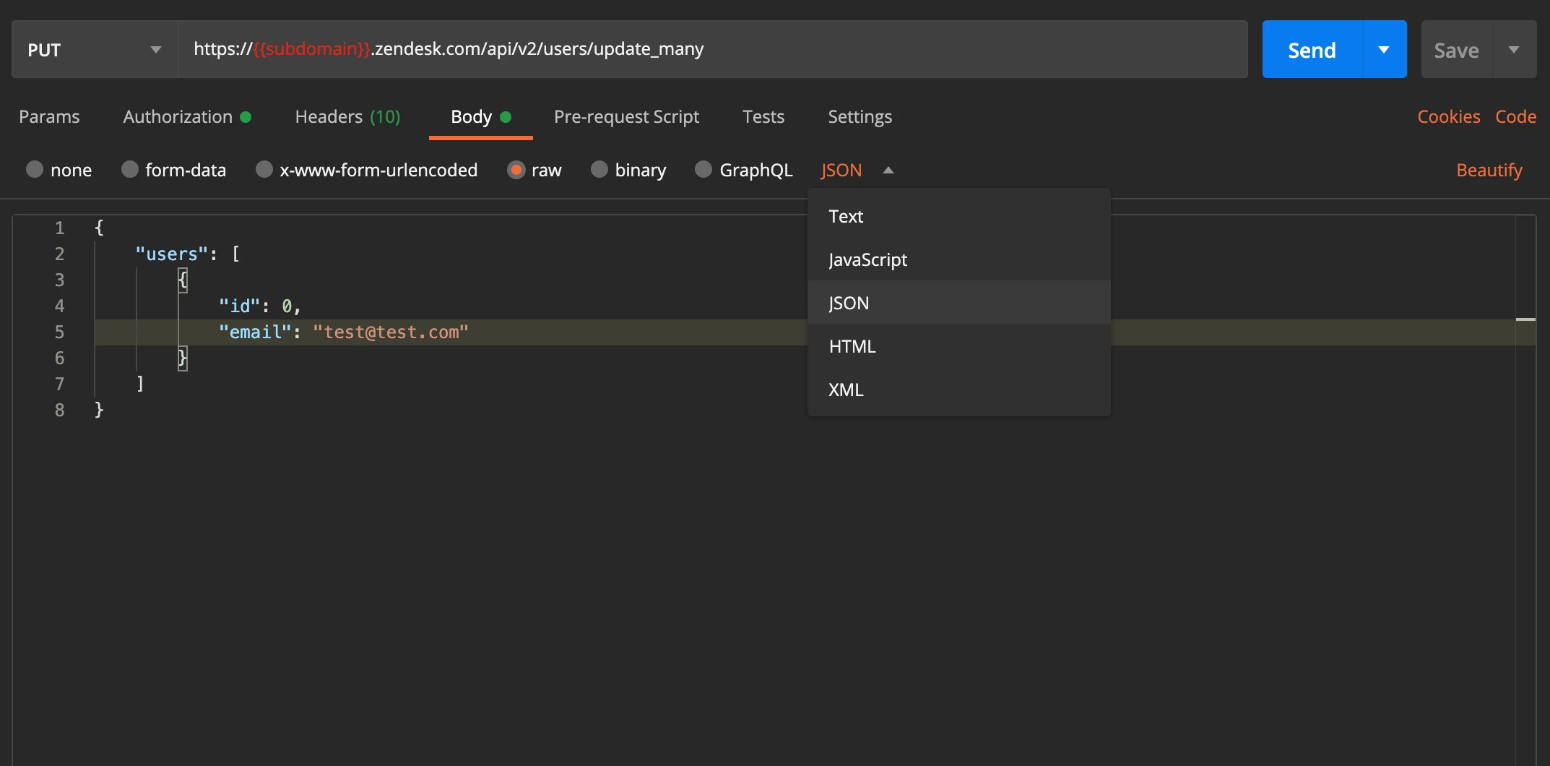Switch to the Tests tab
This screenshot has width=1550, height=766.
(763, 116)
